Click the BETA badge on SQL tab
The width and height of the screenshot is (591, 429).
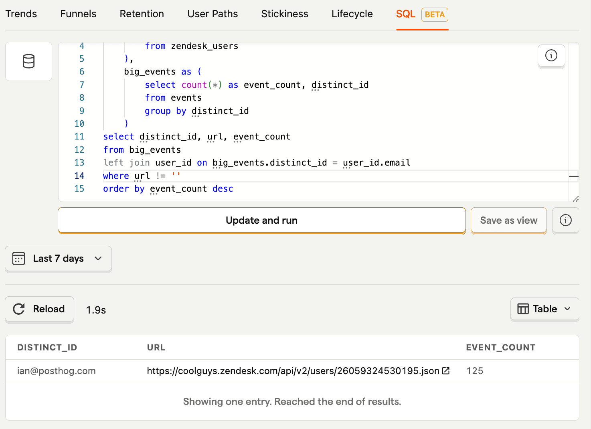pyautogui.click(x=435, y=14)
